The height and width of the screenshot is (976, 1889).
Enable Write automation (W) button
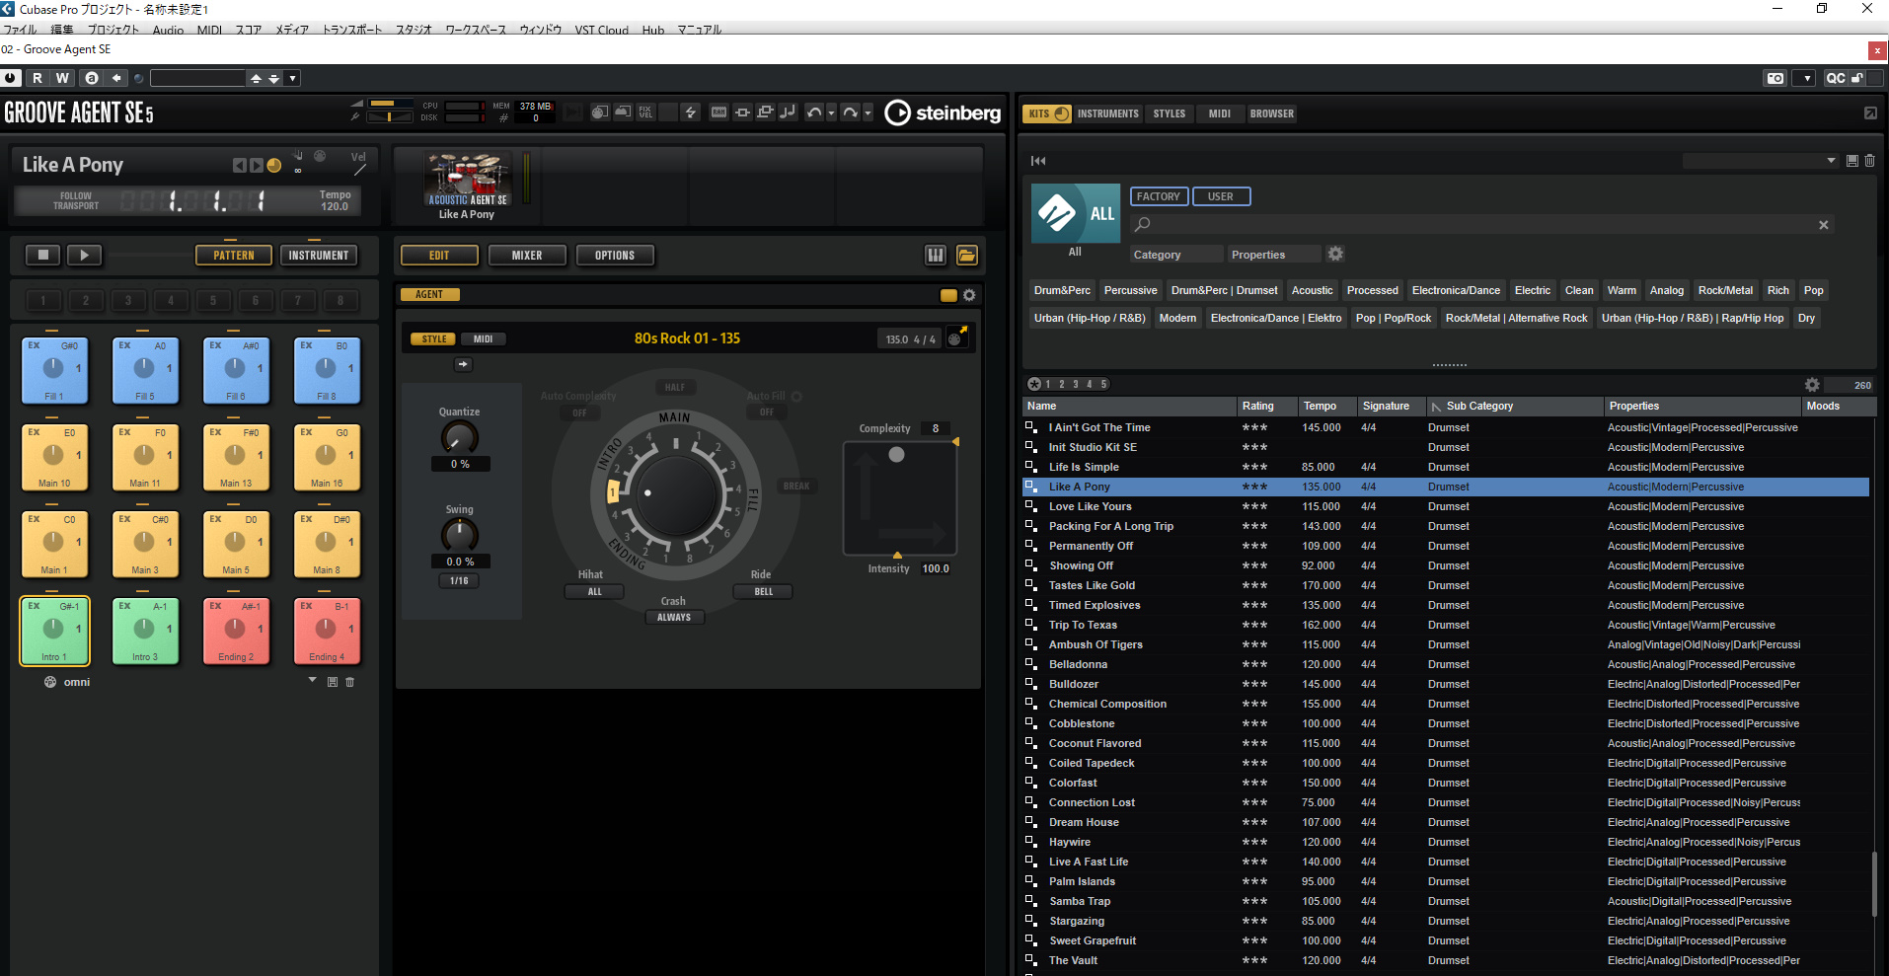[62, 78]
